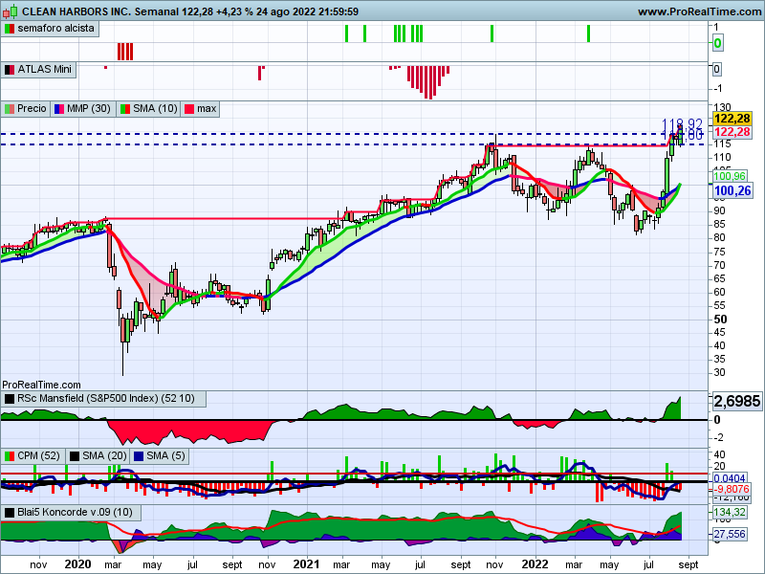The width and height of the screenshot is (765, 574).
Task: Click the SMA (5) legend label
Action: [159, 456]
